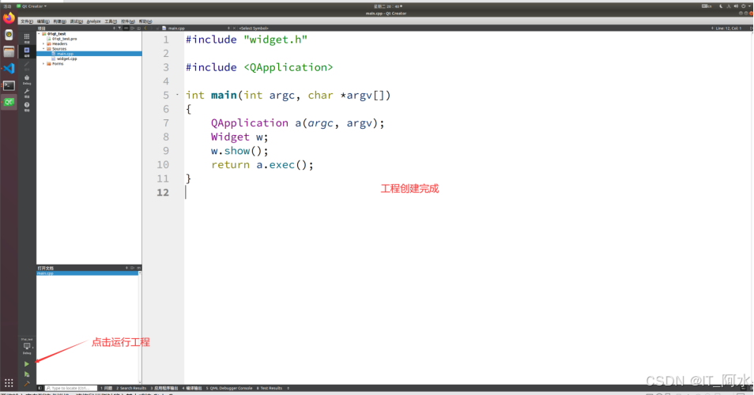The height and width of the screenshot is (395, 754).
Task: Toggle the left sidebar visibility button
Action: (40, 388)
